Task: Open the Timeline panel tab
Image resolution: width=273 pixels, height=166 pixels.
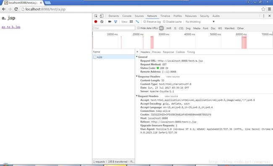Action: pos(165,16)
